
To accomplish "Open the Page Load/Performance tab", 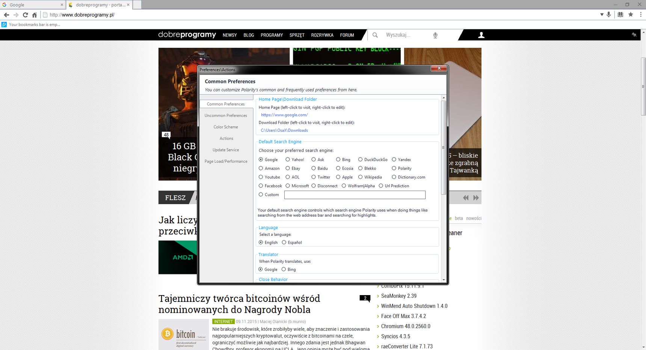I will coord(226,161).
